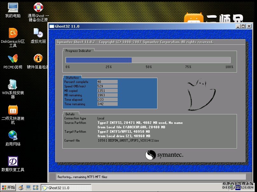Launch the 二师兄快速装机 desktop icon
257x192 pixels.
[x=13, y=115]
